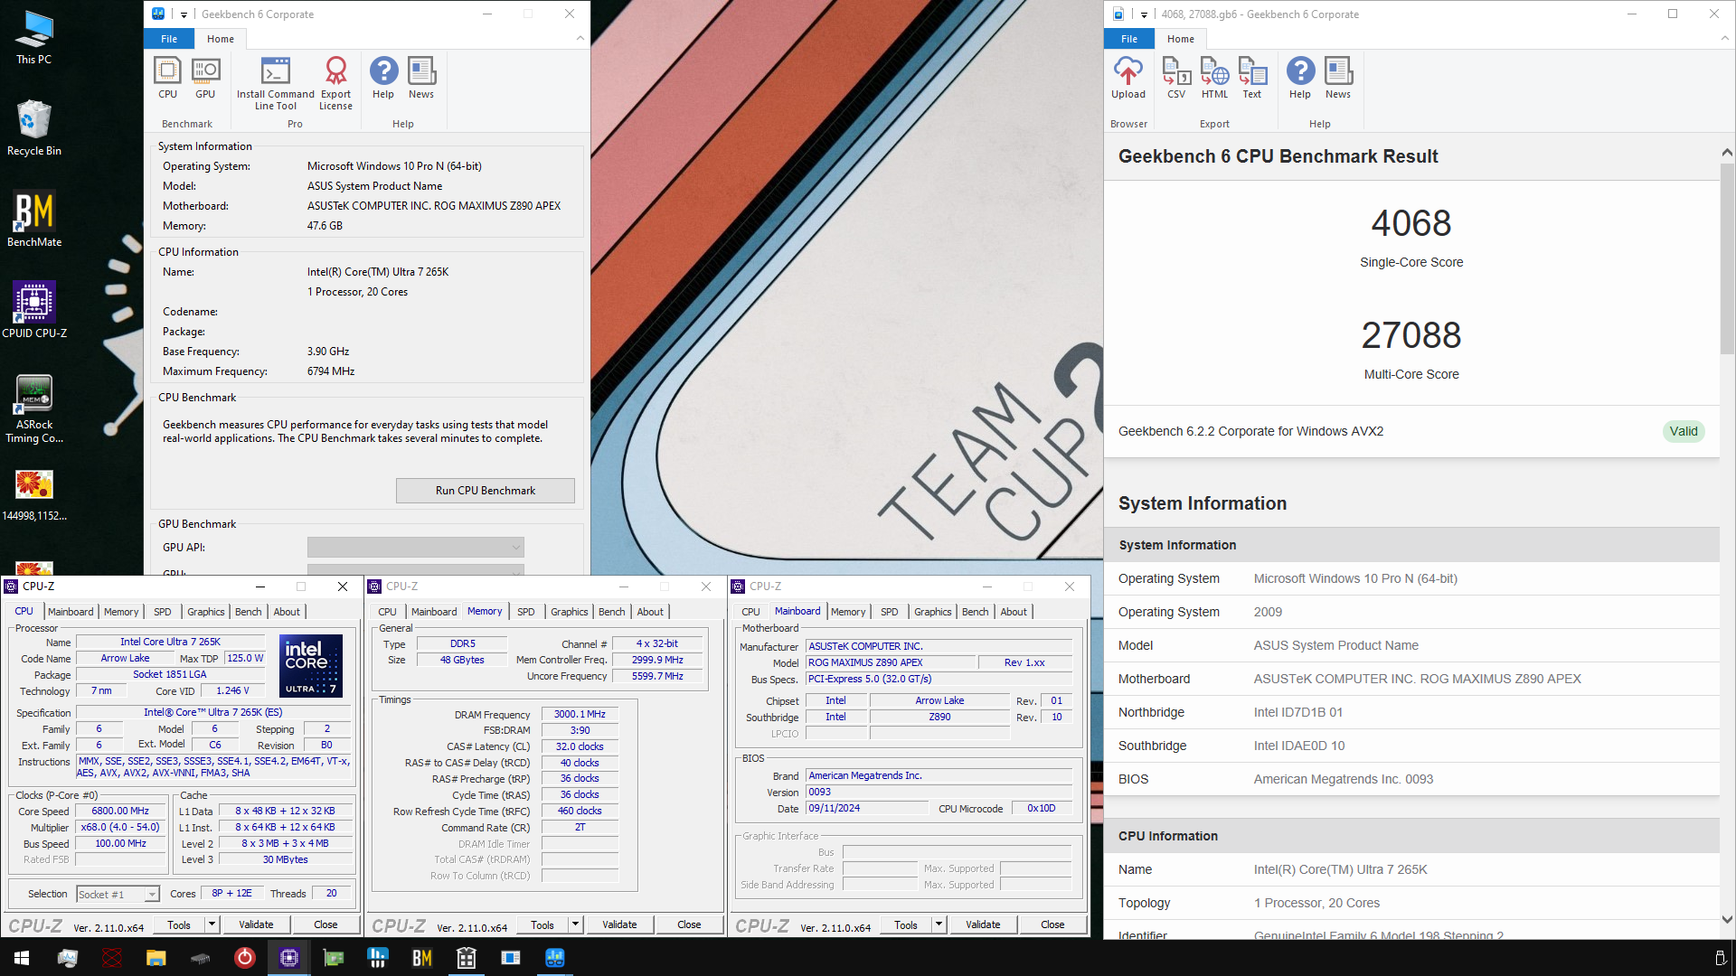
Task: Open News in left Geekbench window
Action: click(421, 78)
